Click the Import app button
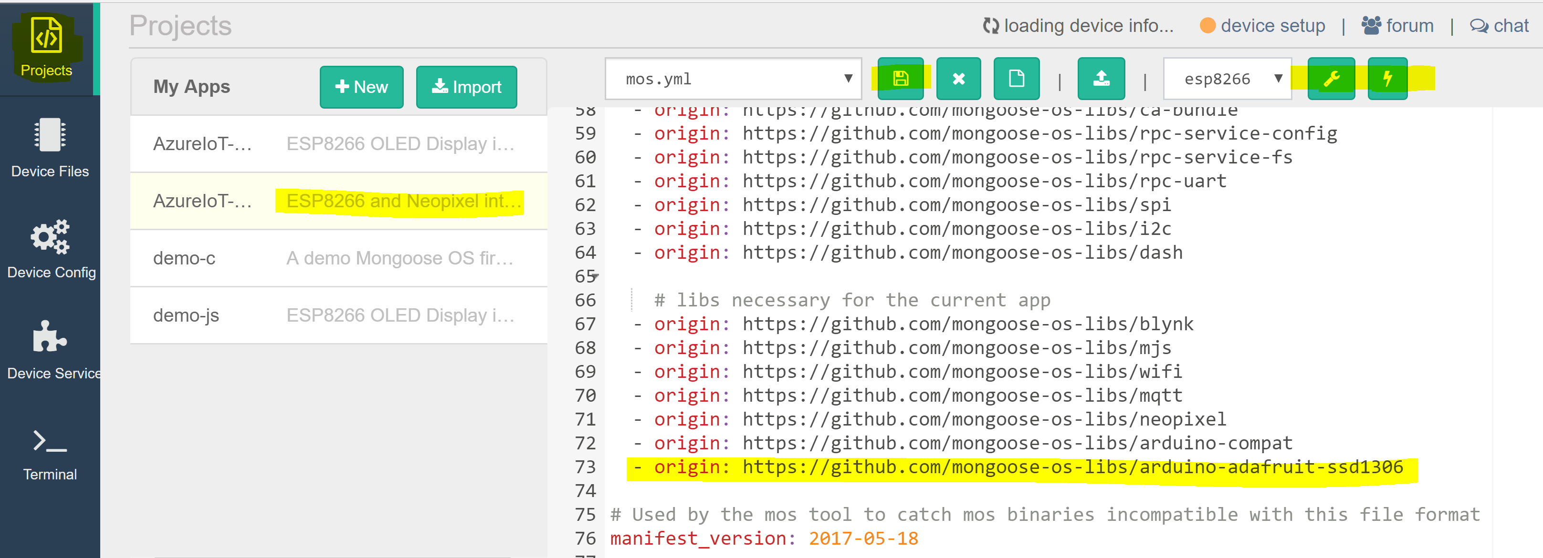 coord(466,87)
